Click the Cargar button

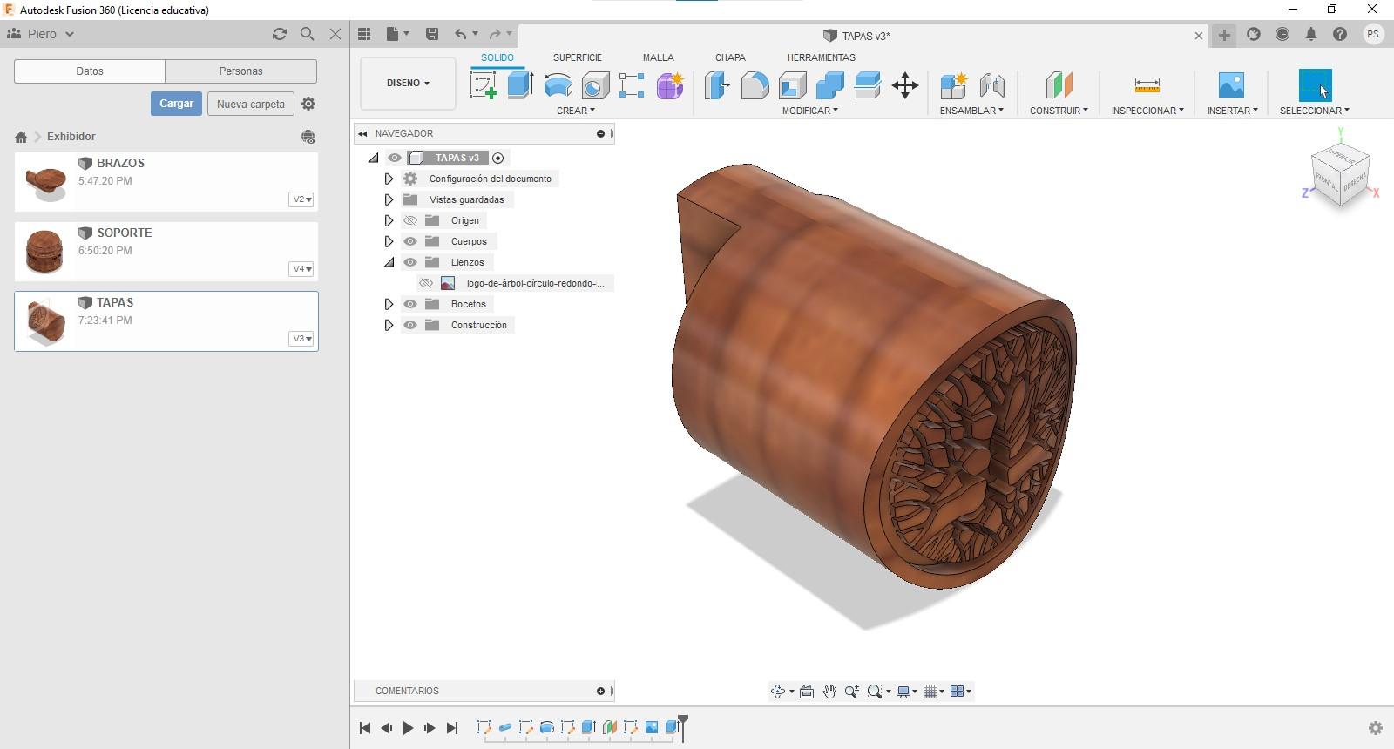[x=176, y=104]
